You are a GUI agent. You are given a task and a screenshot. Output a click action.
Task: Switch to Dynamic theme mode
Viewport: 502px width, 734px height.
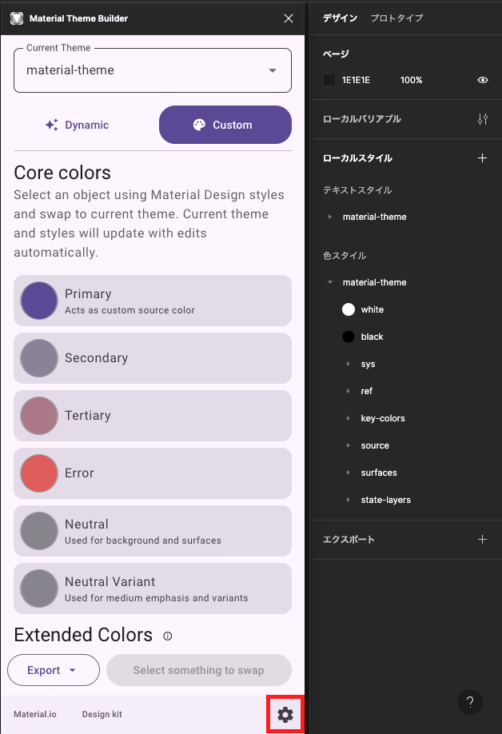[77, 125]
